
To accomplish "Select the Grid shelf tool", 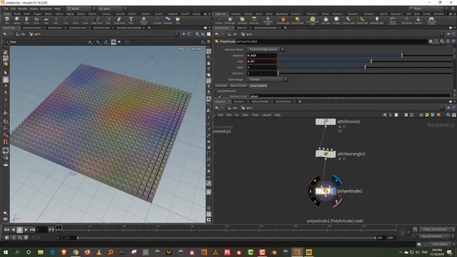I will (46, 21).
